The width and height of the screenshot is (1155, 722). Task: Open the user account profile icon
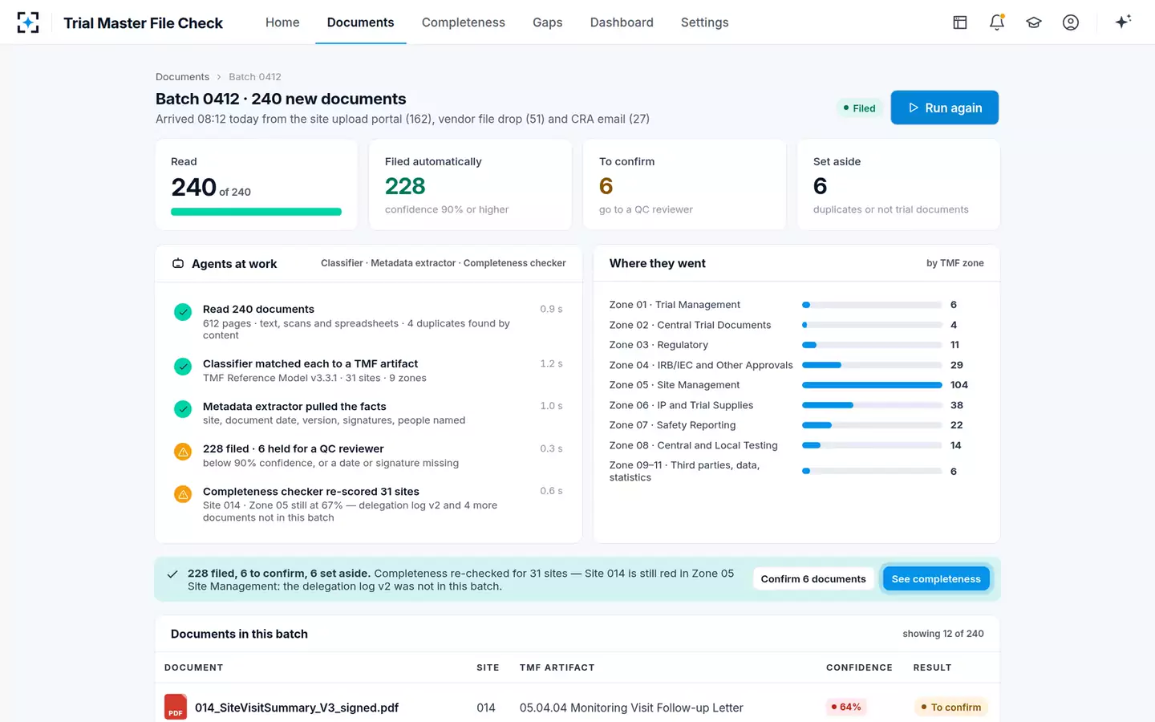[1071, 22]
